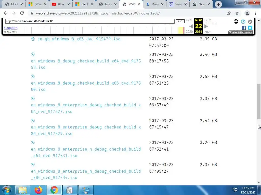The height and width of the screenshot is (195, 261).
Task: Reload the page with the refresh icon
Action: [22, 13]
